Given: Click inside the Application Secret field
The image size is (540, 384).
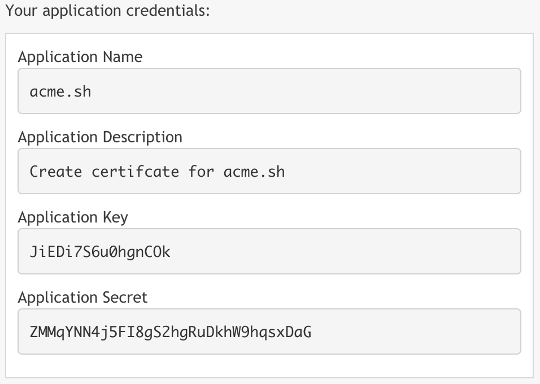Looking at the screenshot, I should (269, 331).
